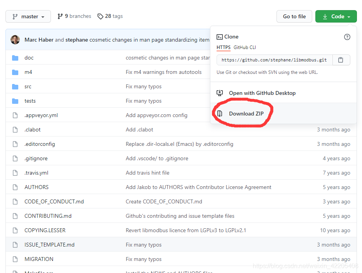362x273 pixels.
Task: Open the latest commit message about cosmetic changes
Action: click(x=149, y=40)
